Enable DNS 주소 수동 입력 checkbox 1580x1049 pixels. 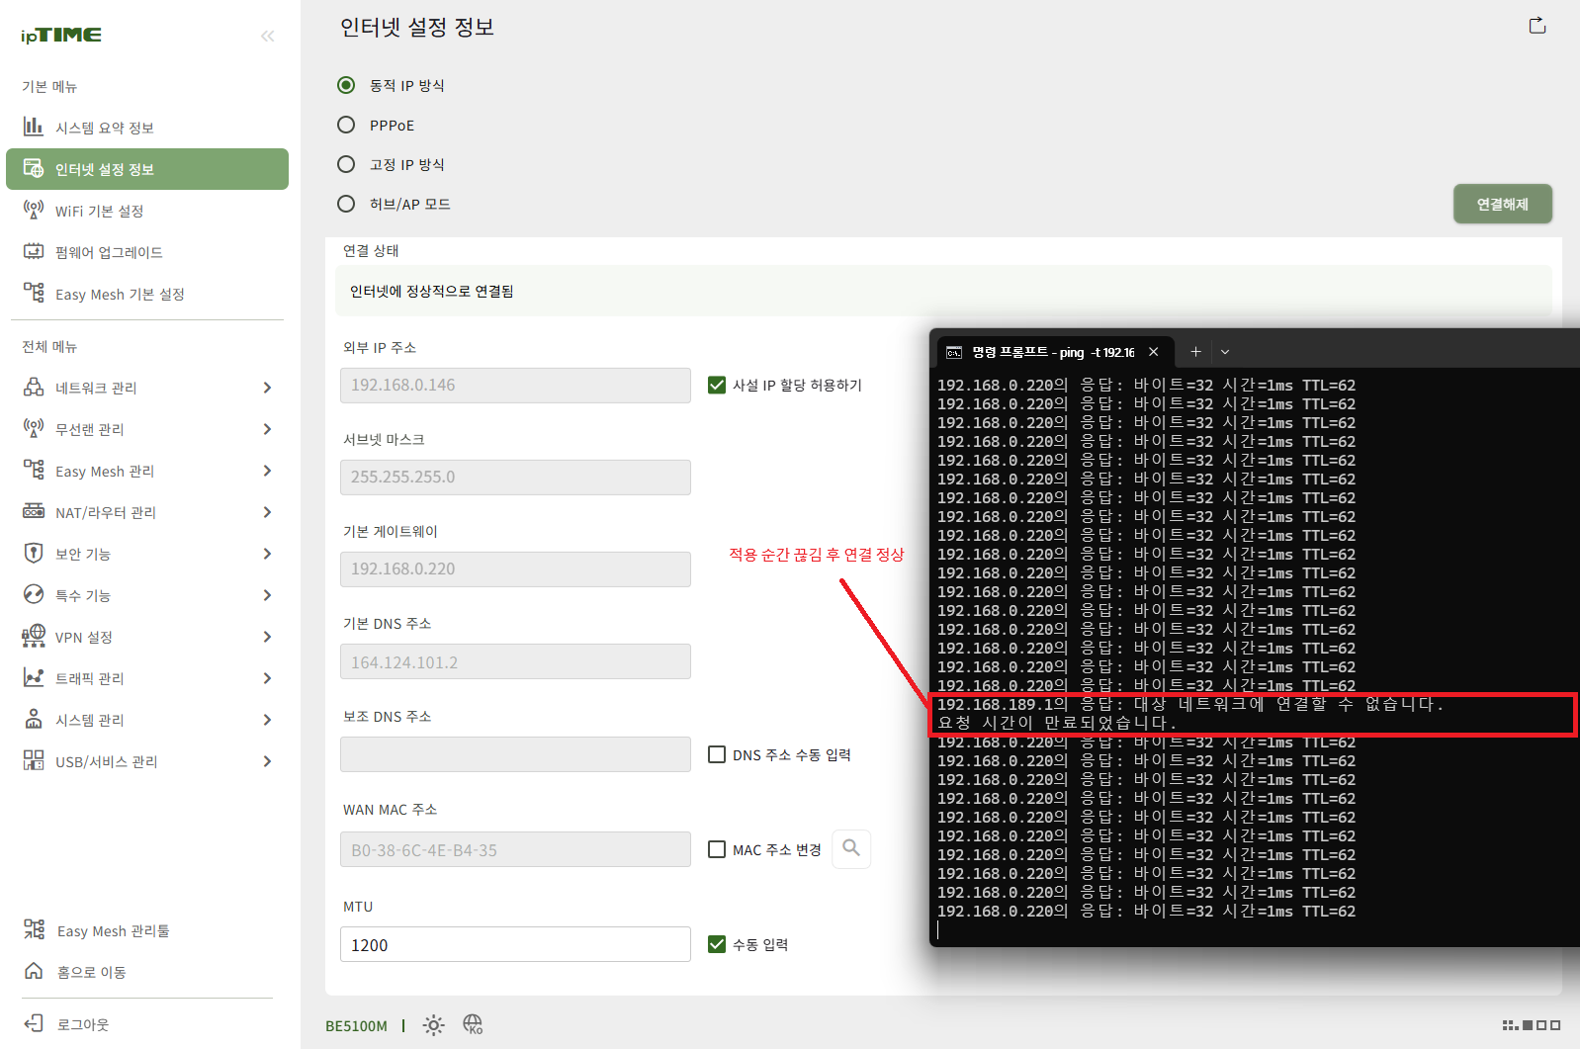(x=717, y=754)
